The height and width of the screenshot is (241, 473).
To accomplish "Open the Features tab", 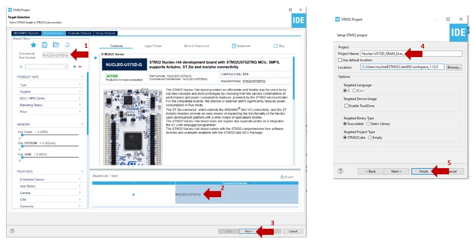I will [116, 46].
